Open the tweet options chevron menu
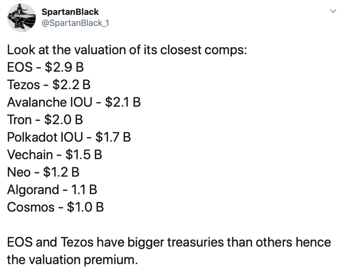 tap(333, 11)
